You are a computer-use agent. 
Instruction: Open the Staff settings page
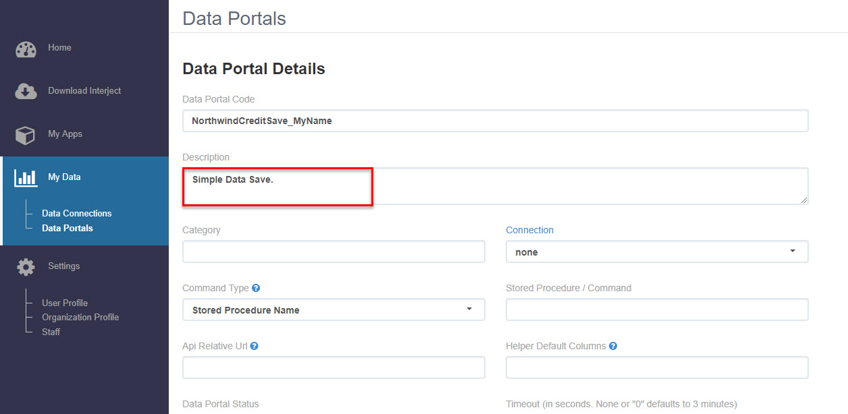point(51,332)
